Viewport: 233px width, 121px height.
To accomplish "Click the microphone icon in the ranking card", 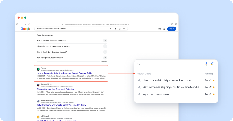I will tap(207, 64).
